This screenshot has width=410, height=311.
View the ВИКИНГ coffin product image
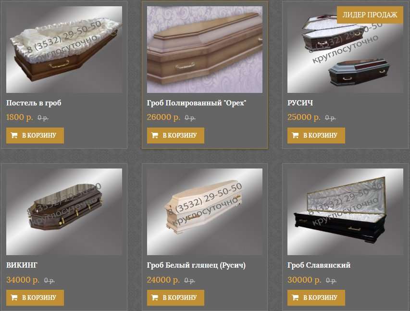pyautogui.click(x=64, y=212)
